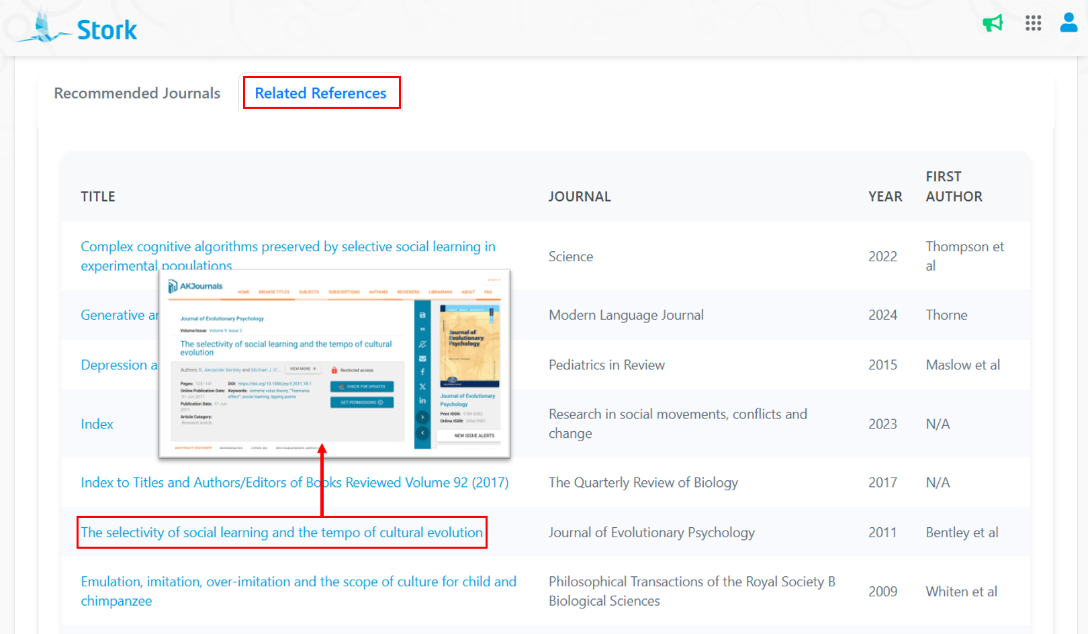This screenshot has width=1088, height=634.
Task: Open the Generative article link
Action: (119, 315)
